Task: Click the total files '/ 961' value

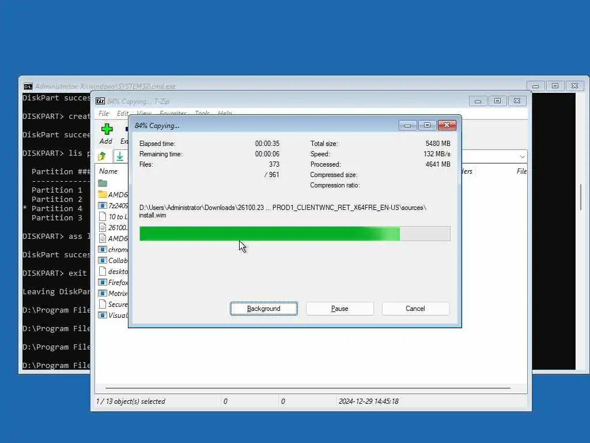Action: (x=272, y=175)
